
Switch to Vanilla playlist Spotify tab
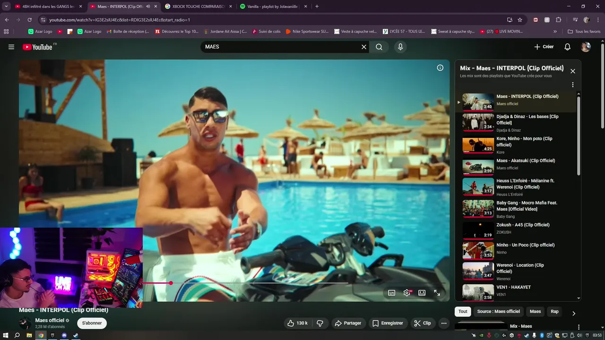pyautogui.click(x=274, y=7)
